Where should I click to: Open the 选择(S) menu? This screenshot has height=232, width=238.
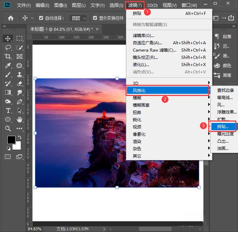[117, 6]
